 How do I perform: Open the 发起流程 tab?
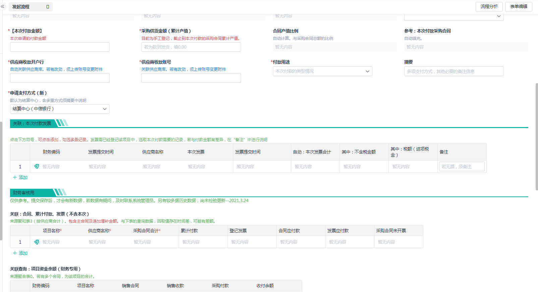tap(31, 7)
